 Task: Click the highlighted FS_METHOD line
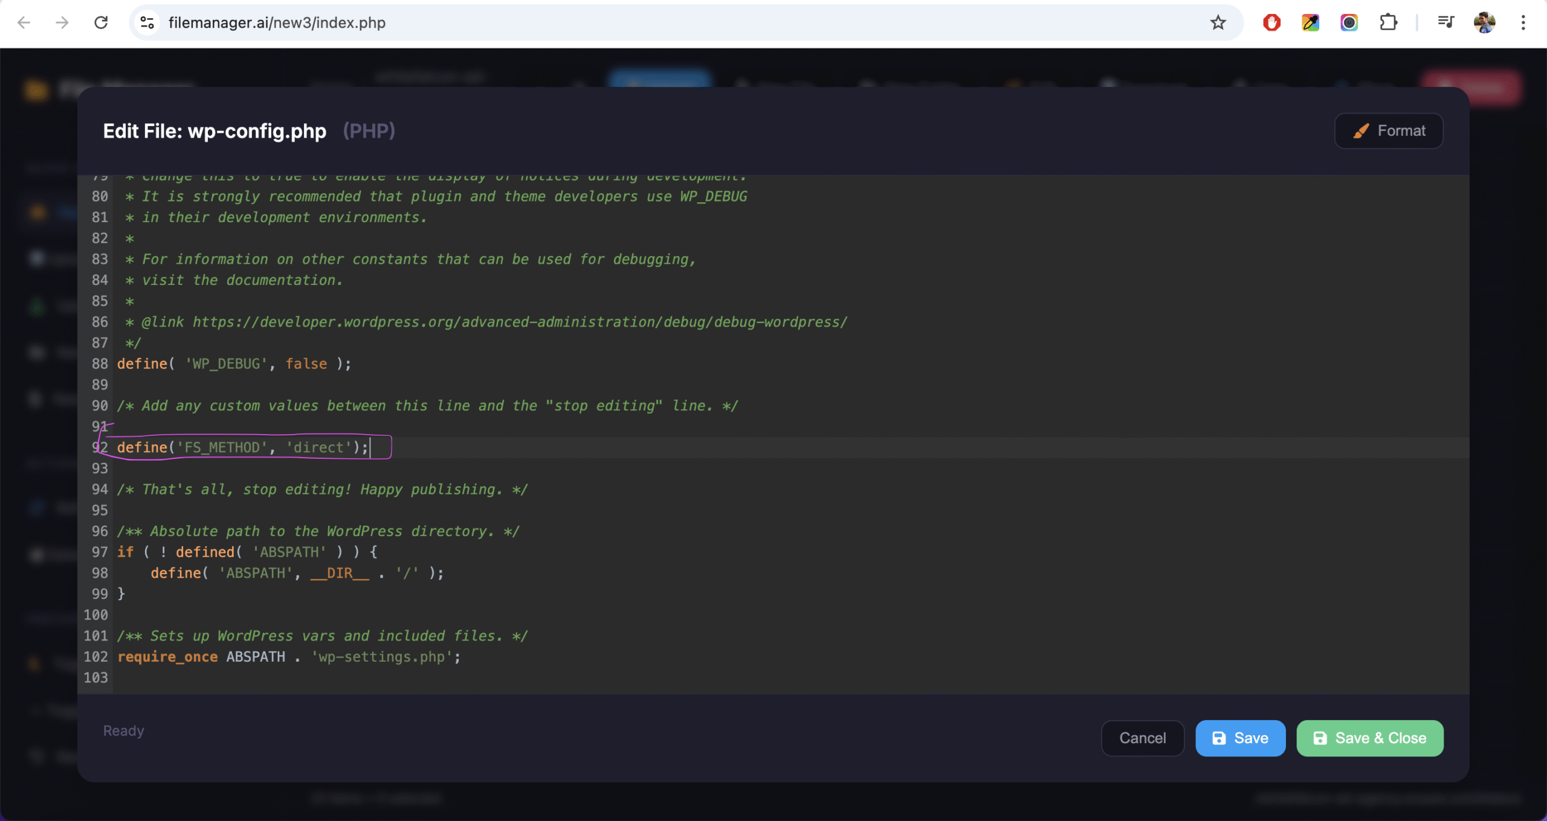click(242, 447)
